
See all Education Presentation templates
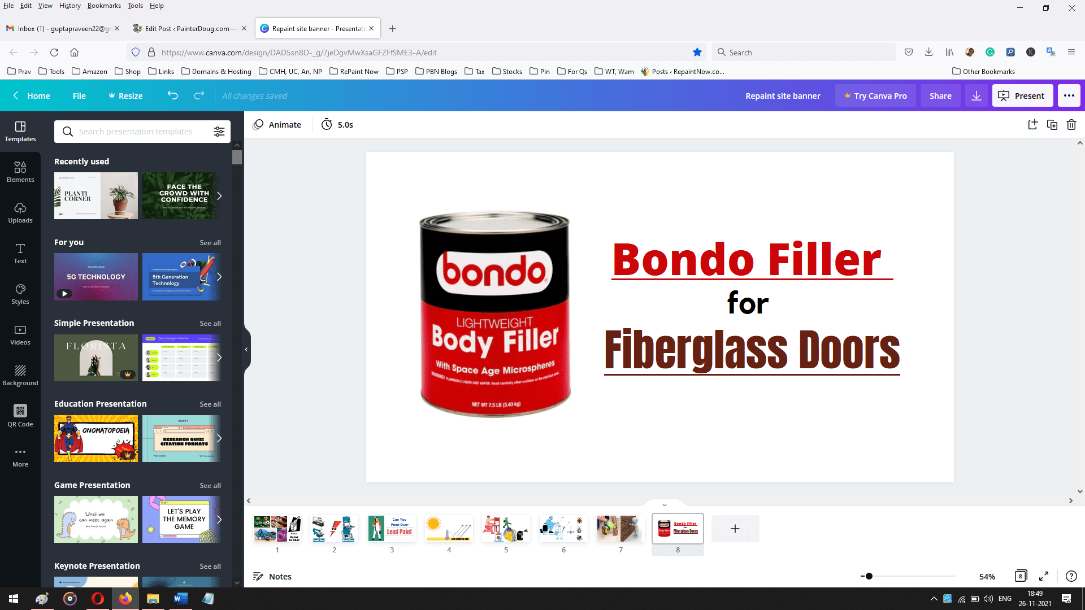210,404
